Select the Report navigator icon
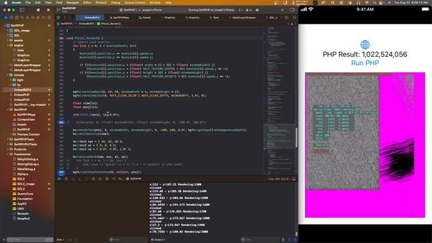432x243 pixels. (49, 18)
